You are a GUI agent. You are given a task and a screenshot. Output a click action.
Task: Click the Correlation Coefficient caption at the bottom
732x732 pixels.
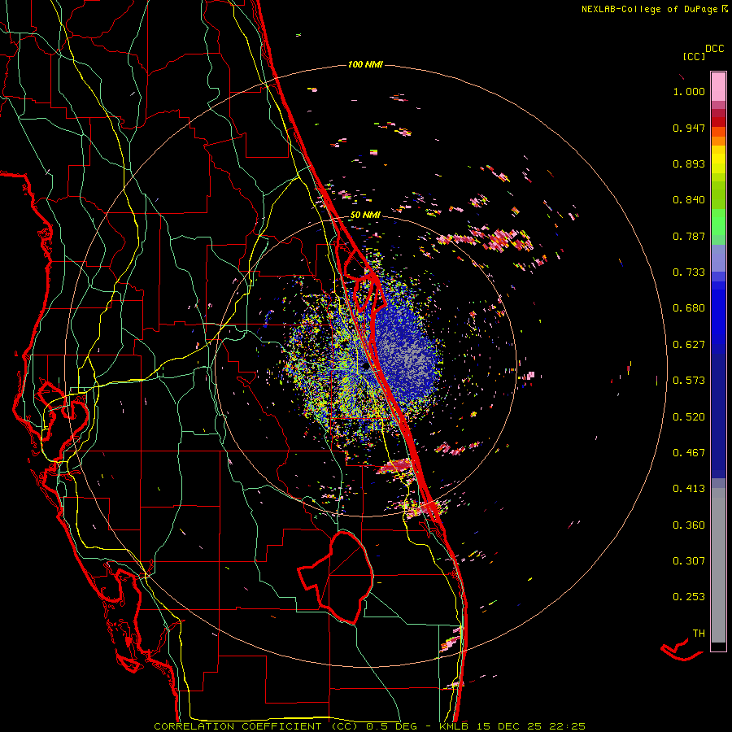pos(370,726)
